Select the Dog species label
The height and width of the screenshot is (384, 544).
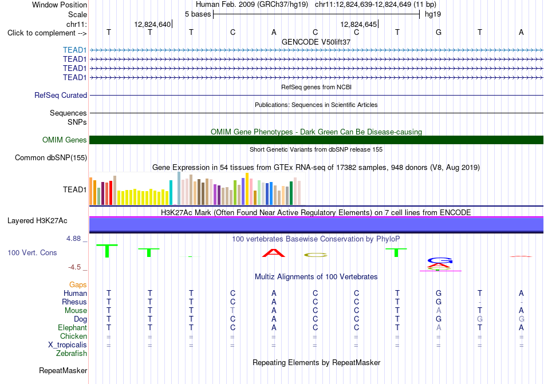(80, 319)
